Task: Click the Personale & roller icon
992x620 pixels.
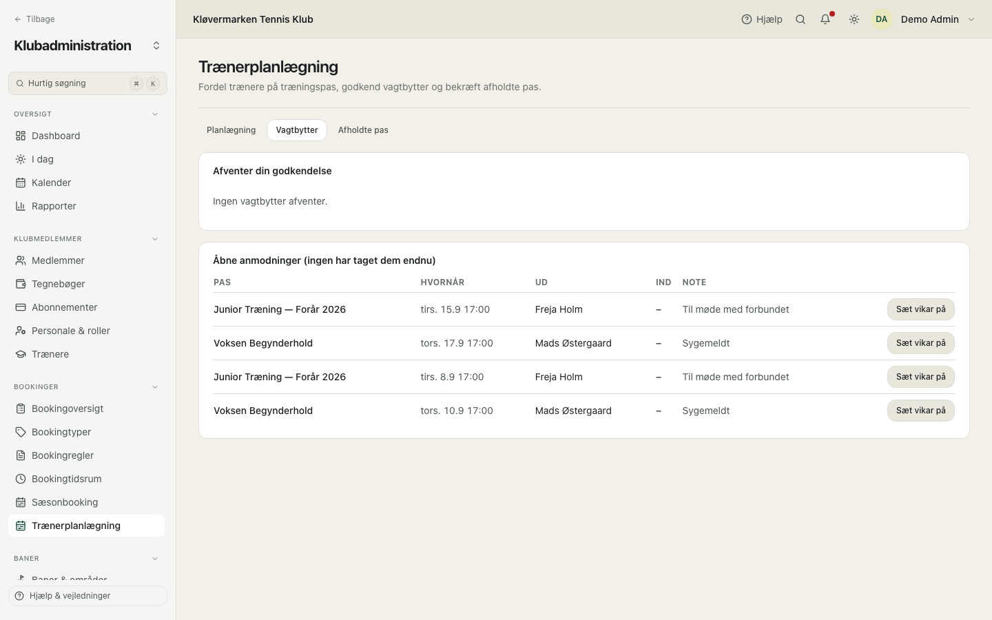Action: click(x=21, y=331)
